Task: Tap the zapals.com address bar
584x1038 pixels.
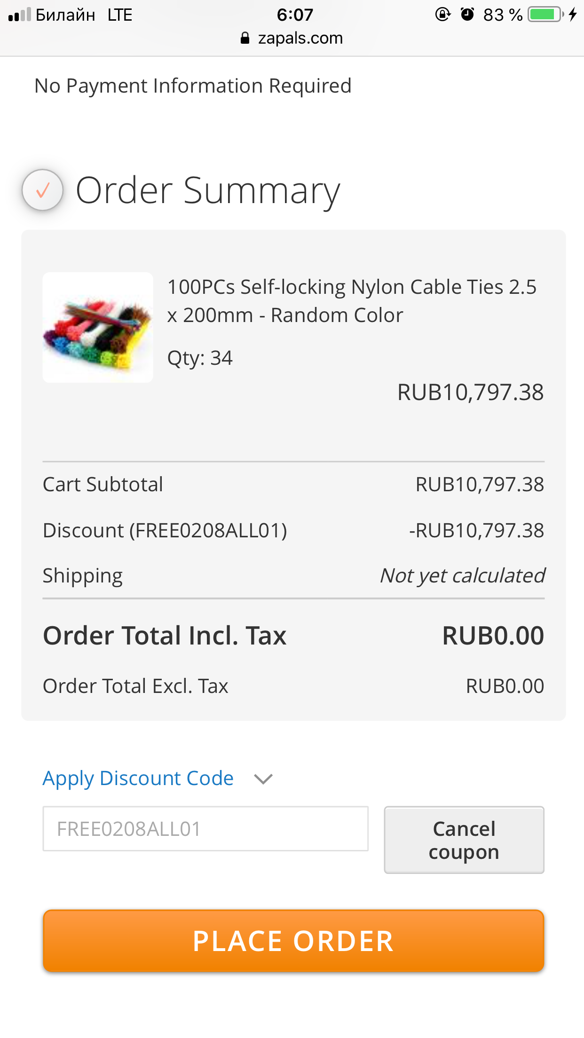Action: point(292,38)
